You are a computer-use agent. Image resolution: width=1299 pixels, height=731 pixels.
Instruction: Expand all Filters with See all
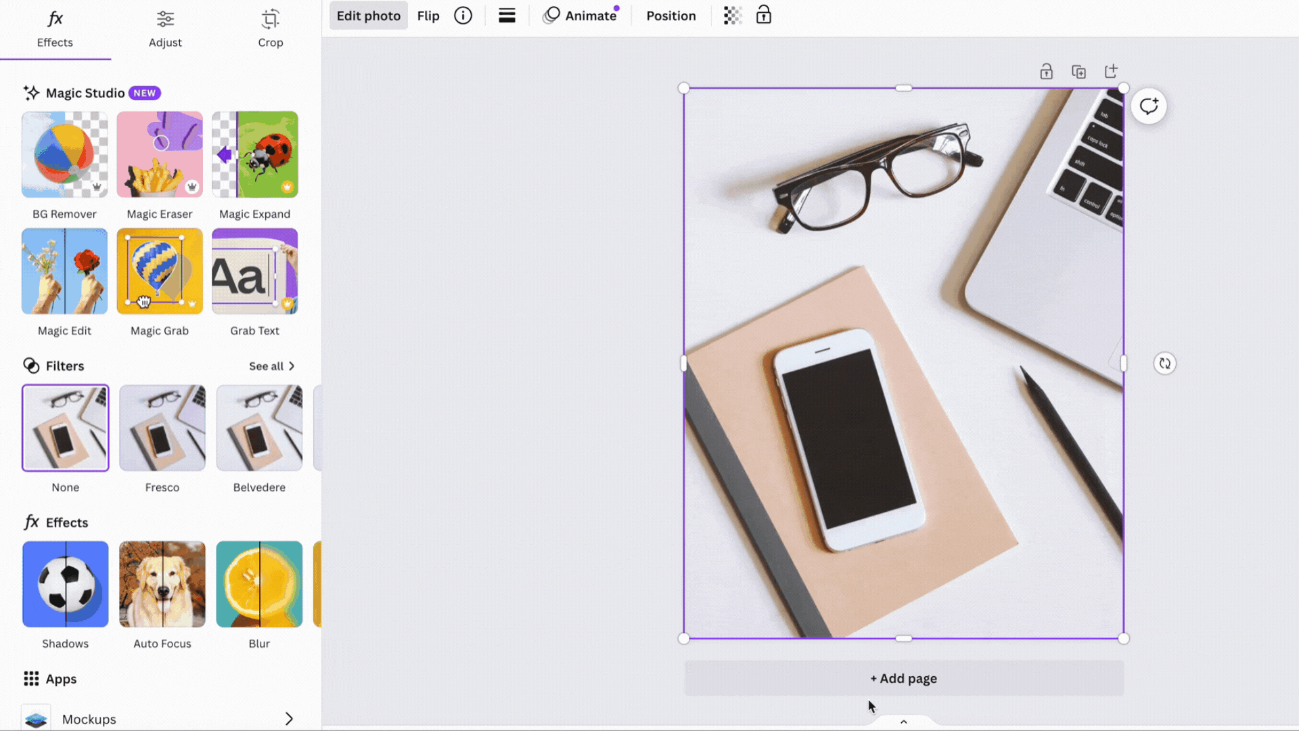click(x=270, y=365)
